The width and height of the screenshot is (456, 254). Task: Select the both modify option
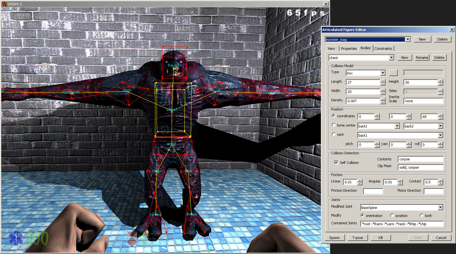(421, 216)
